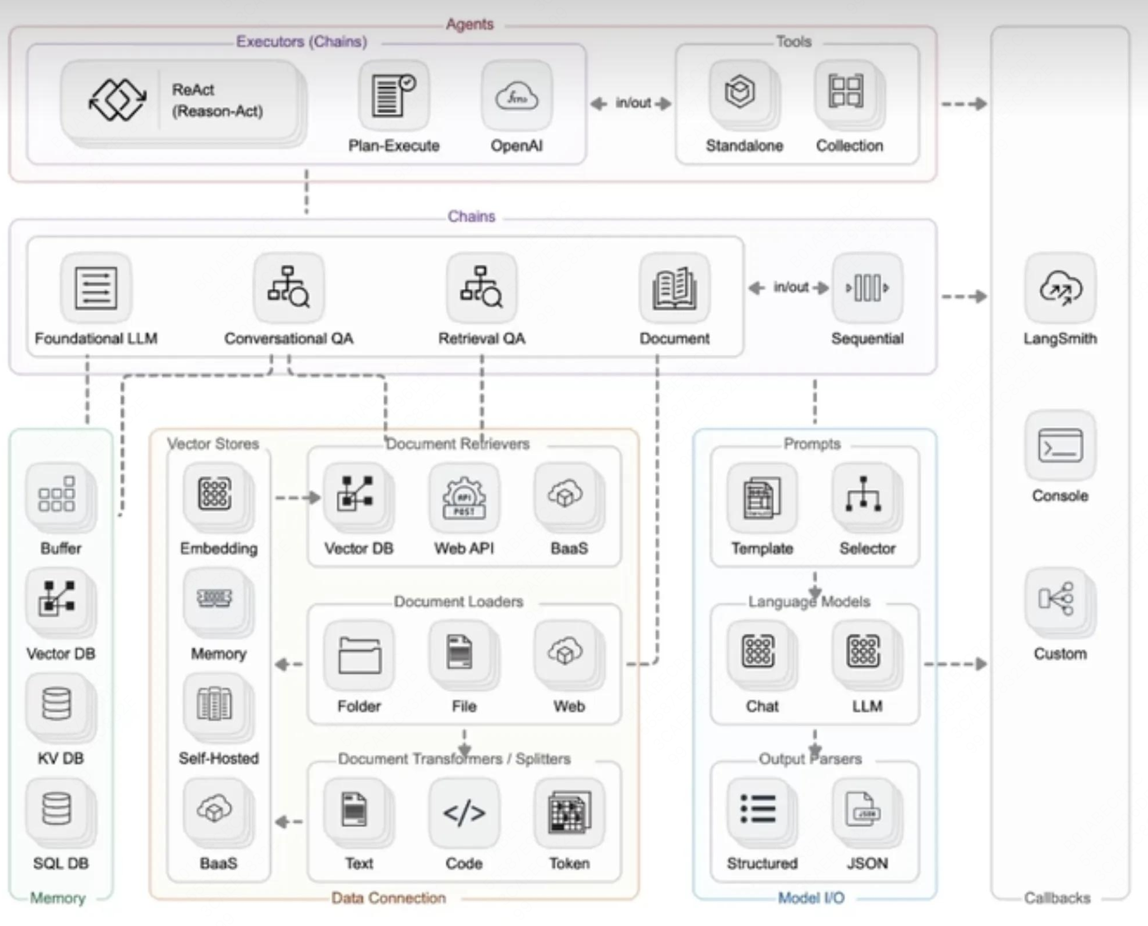Viewport: 1148px width, 926px height.
Task: Click the Template prompt icon
Action: tap(762, 498)
